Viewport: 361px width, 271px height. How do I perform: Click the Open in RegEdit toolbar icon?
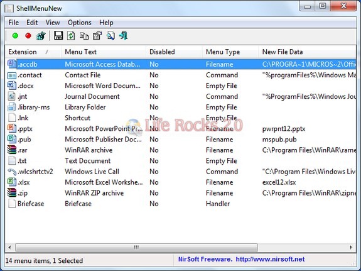(41, 36)
